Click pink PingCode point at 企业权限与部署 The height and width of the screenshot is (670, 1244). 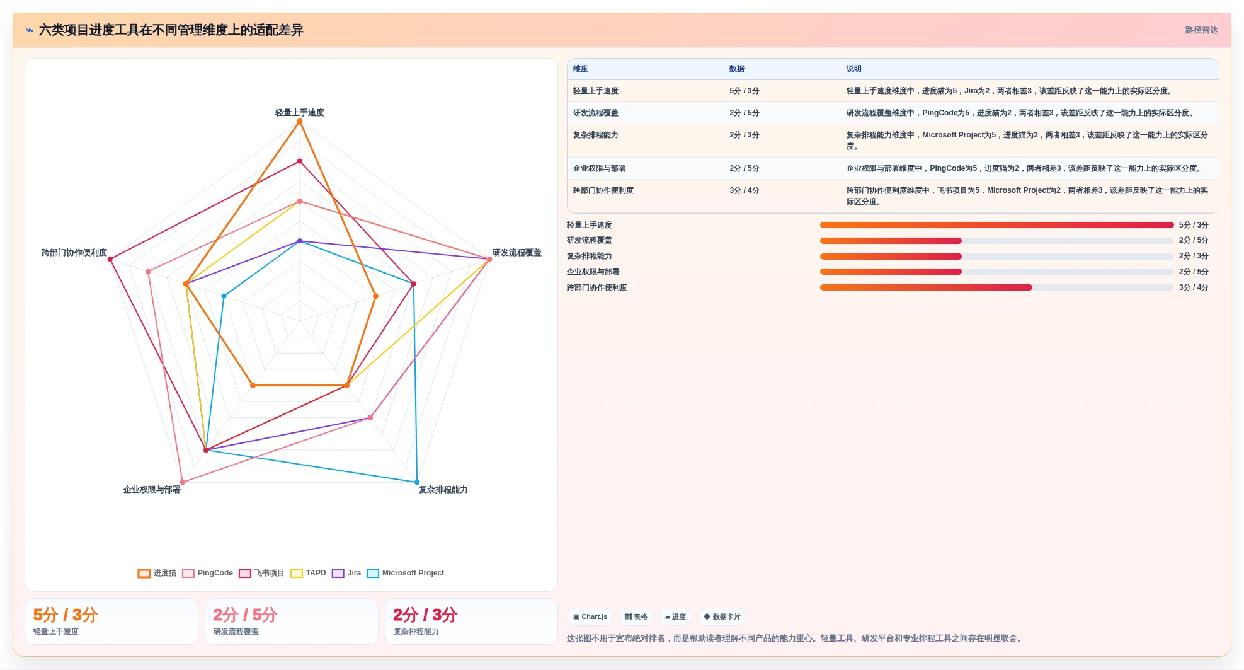pos(183,482)
